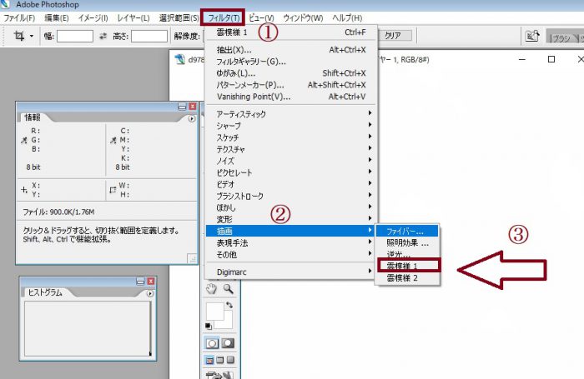Screen dimensions: 584x379
Task: Select standard screen mode icon
Action: coord(209,360)
